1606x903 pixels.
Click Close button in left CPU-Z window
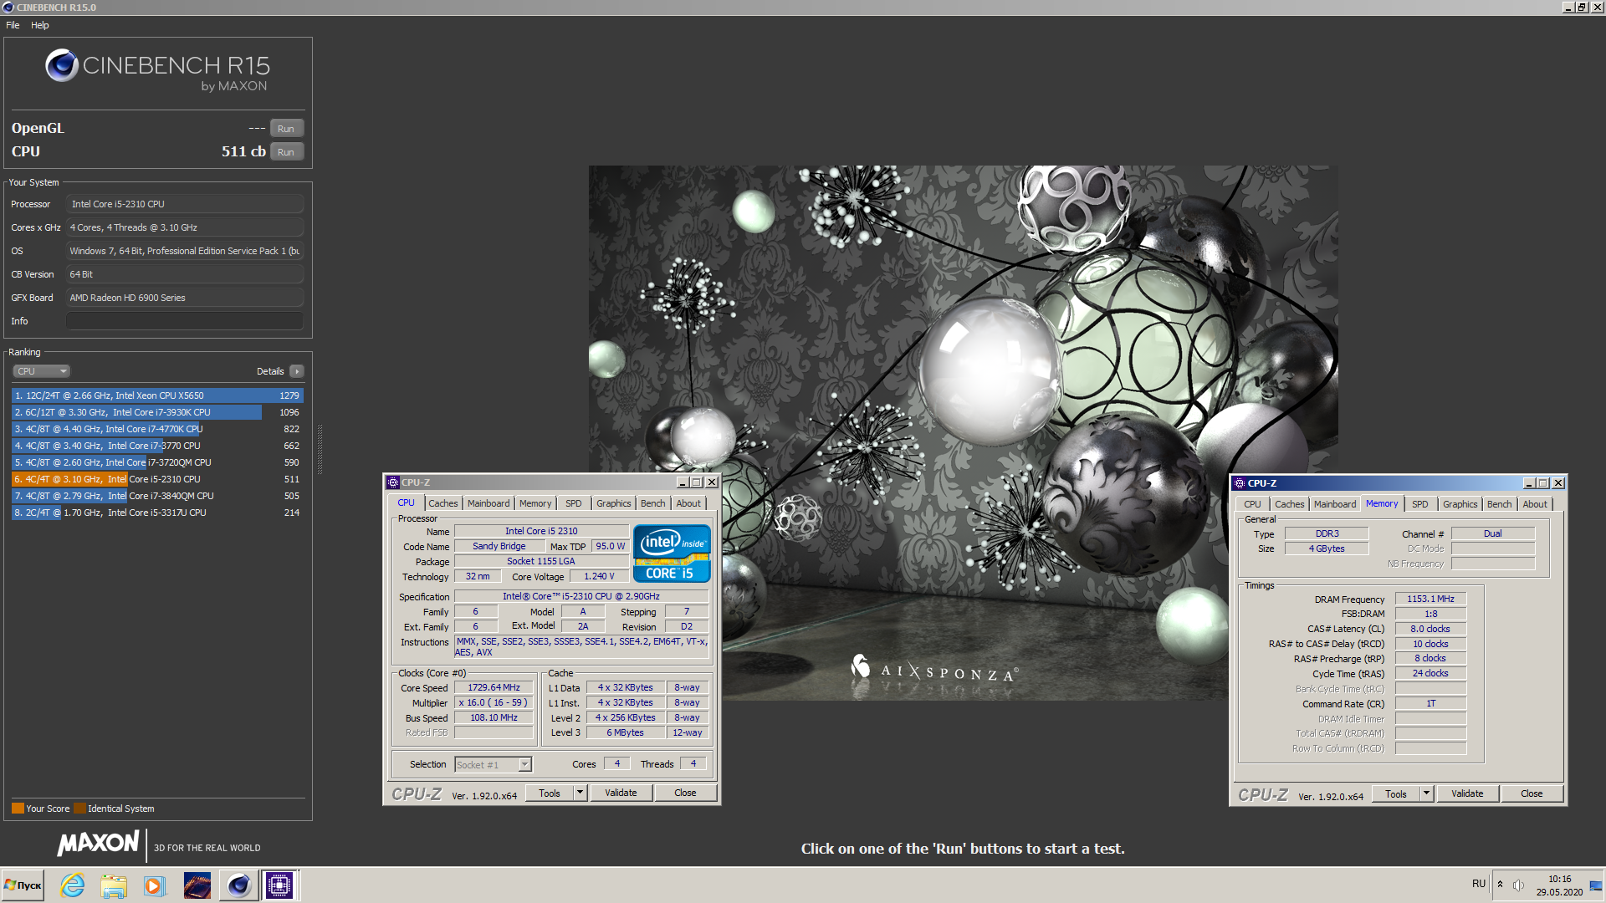pos(685,793)
